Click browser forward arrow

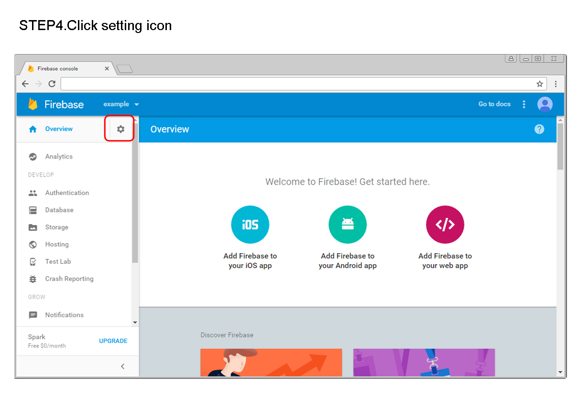point(39,84)
